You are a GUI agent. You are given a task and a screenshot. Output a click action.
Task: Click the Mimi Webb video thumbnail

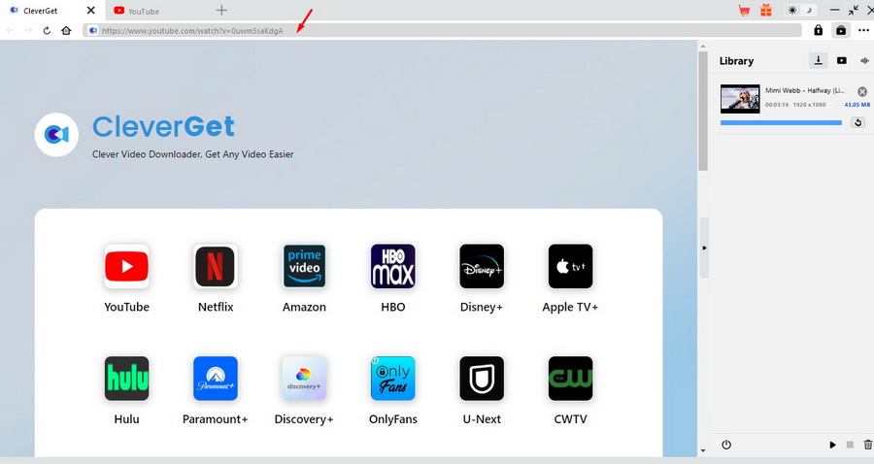[x=740, y=99]
